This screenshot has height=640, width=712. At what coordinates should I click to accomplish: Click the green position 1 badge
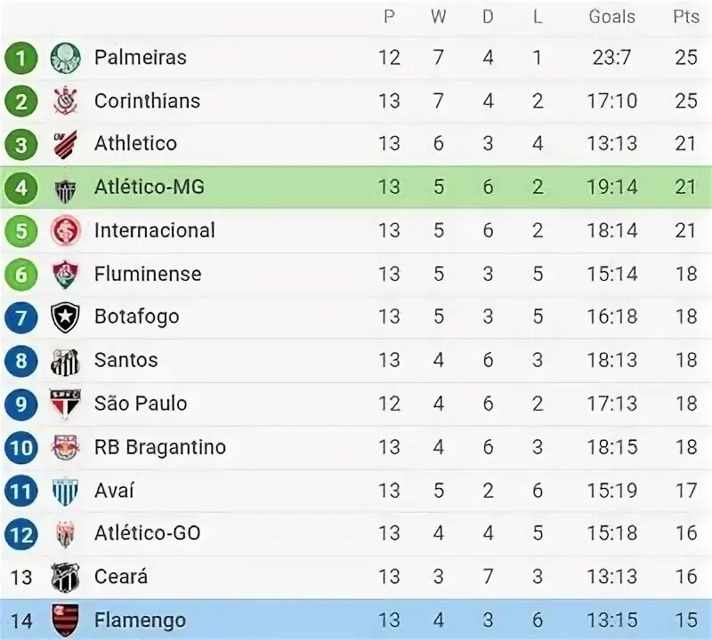point(20,58)
